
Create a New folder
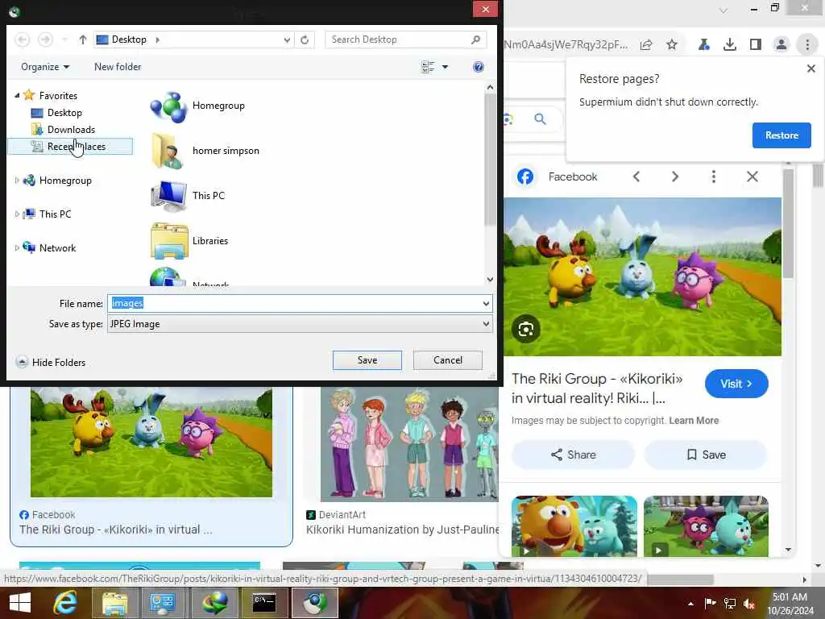(118, 67)
